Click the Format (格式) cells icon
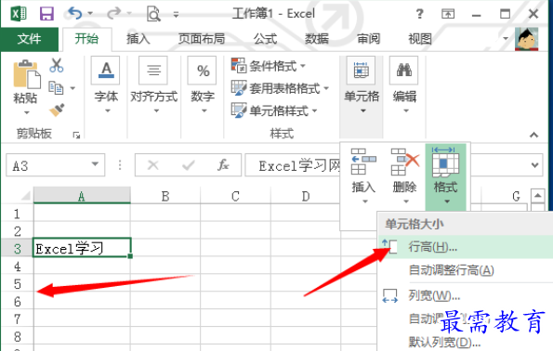The width and height of the screenshot is (553, 351). (x=445, y=162)
